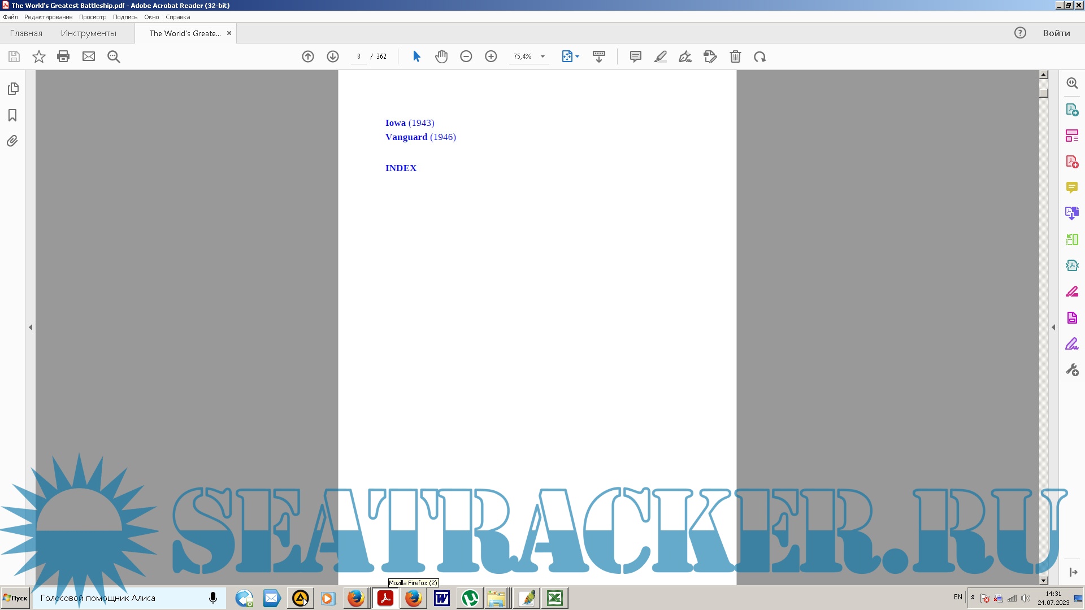The height and width of the screenshot is (610, 1085).
Task: Open the attachments paperclip panel
Action: point(12,141)
